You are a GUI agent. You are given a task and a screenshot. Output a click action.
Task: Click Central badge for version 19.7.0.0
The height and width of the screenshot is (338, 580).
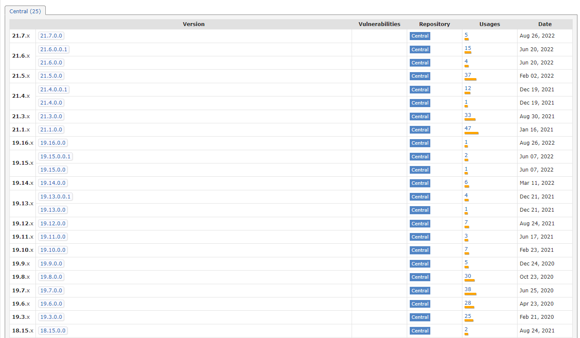click(420, 291)
